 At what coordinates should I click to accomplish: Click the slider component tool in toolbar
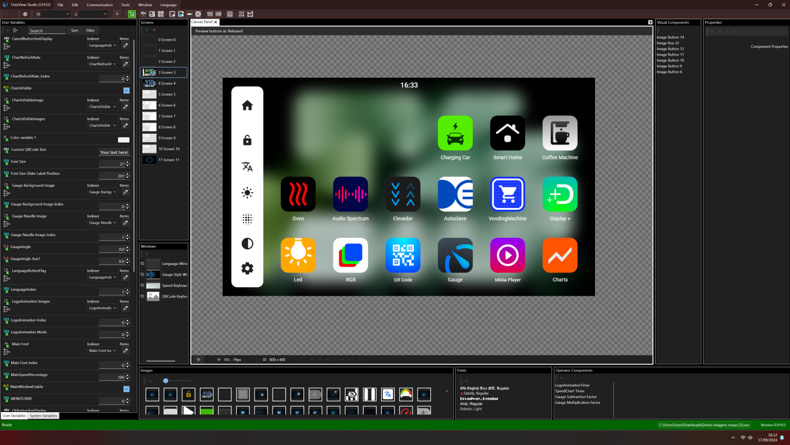(190, 14)
